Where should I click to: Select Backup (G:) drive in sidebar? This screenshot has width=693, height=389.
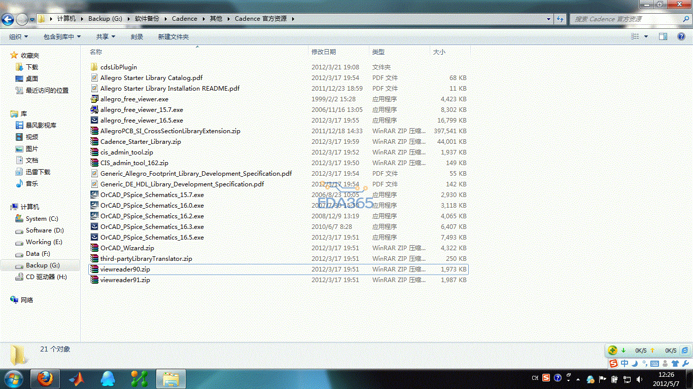click(43, 265)
